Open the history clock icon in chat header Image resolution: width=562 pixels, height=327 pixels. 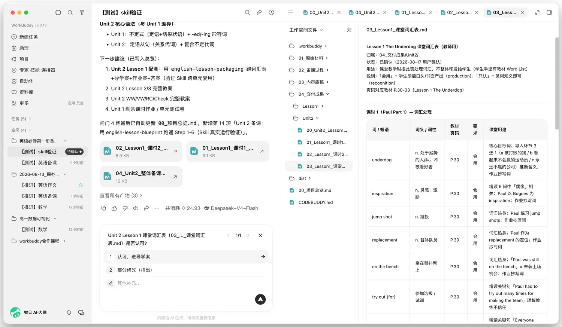point(272,12)
